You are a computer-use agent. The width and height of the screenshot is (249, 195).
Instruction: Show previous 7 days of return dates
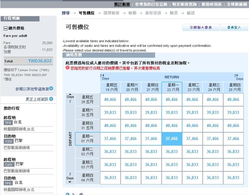click(x=103, y=75)
